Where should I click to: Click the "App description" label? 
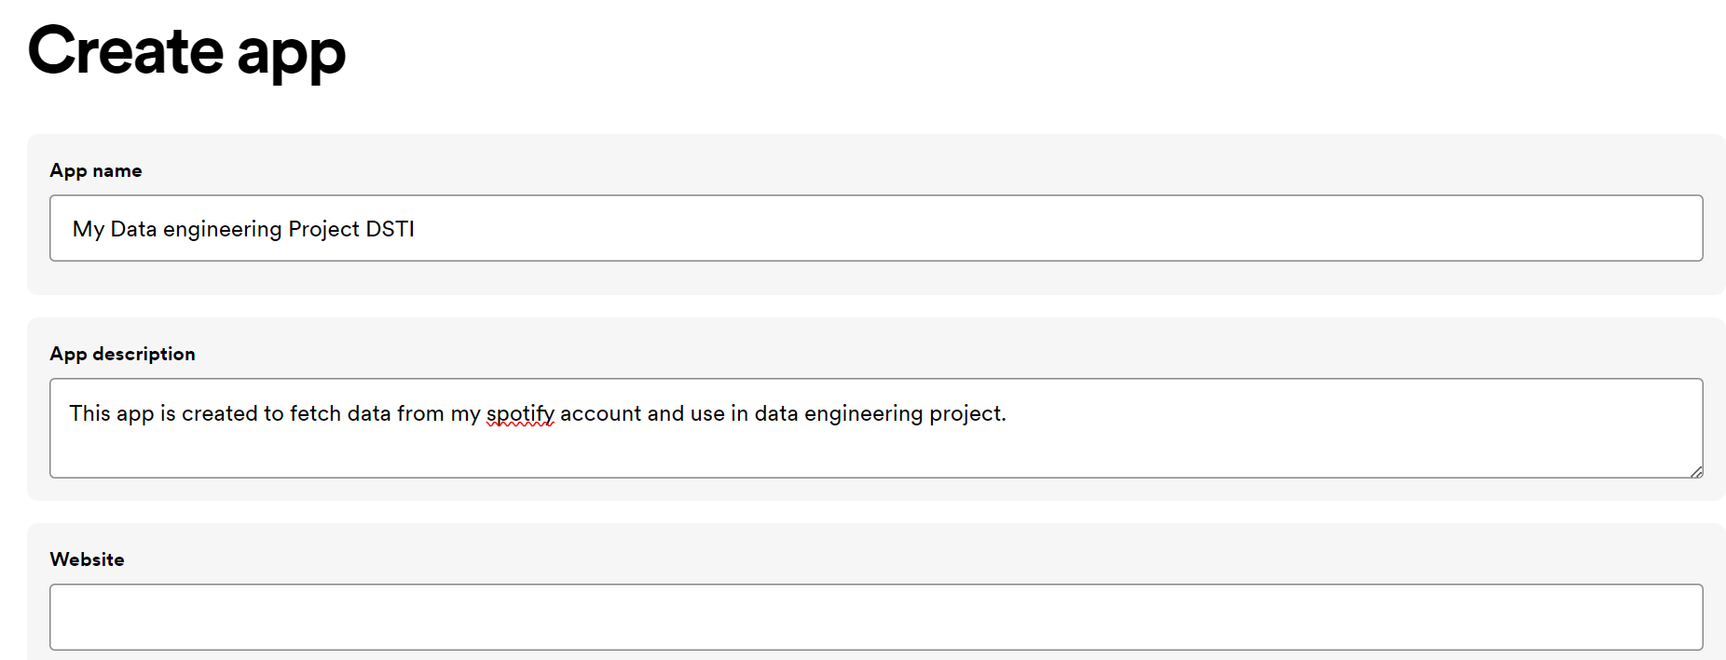point(122,354)
